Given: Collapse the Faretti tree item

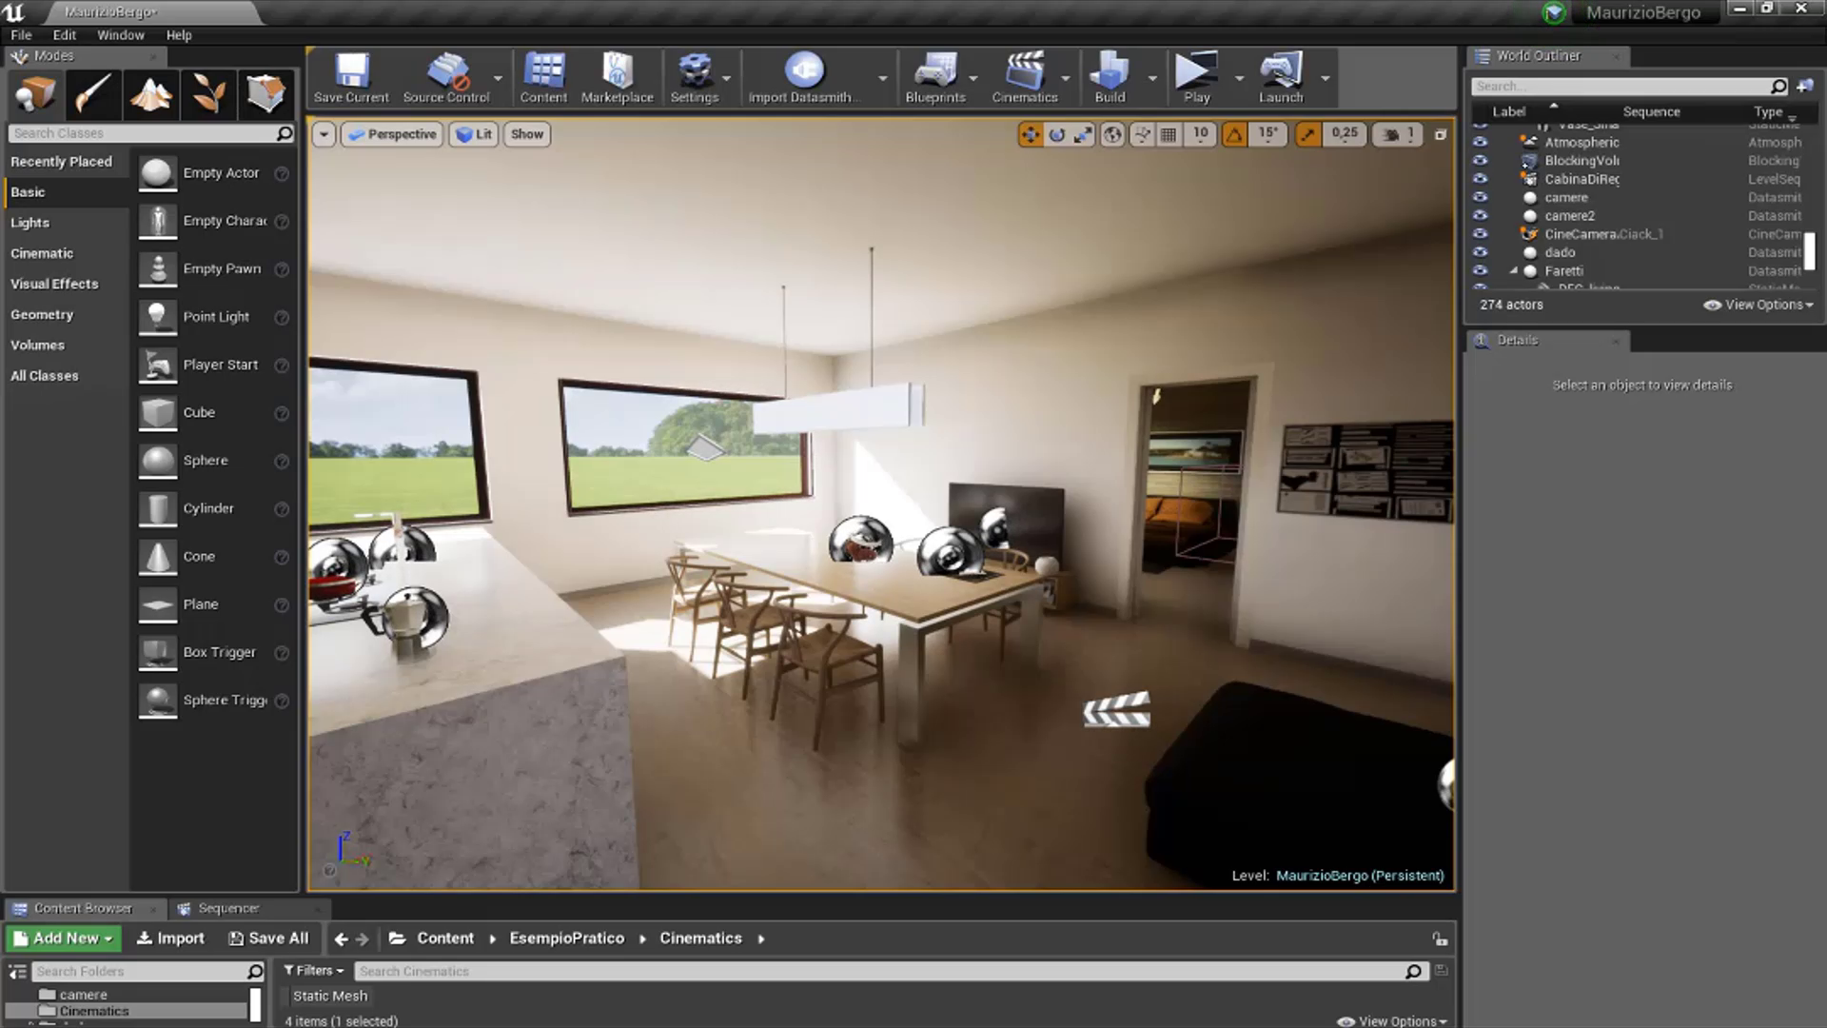Looking at the screenshot, I should [1513, 271].
